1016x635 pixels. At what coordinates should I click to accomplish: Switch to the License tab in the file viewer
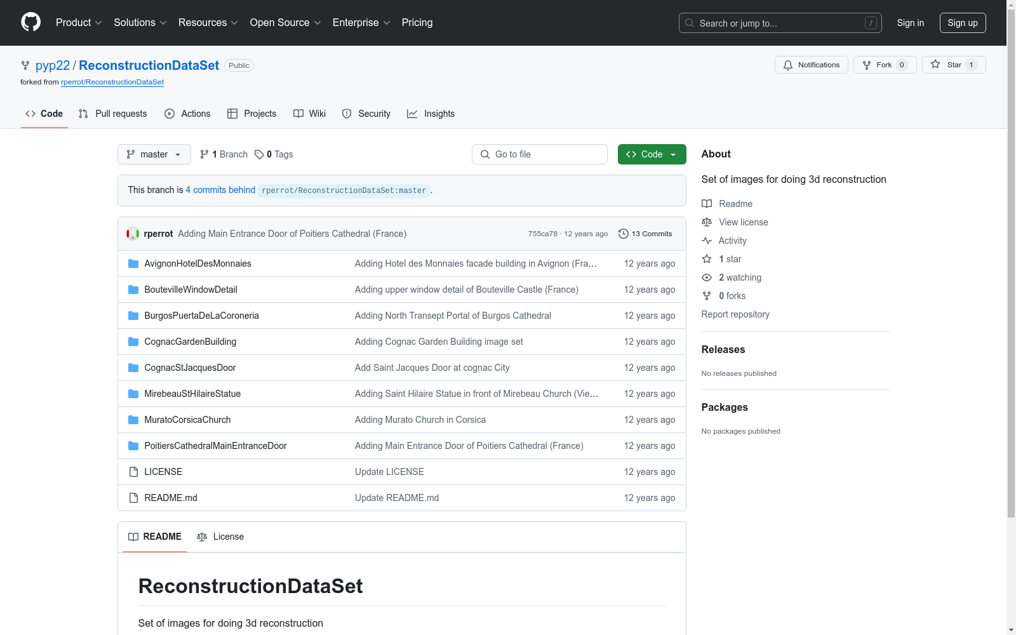click(x=220, y=537)
